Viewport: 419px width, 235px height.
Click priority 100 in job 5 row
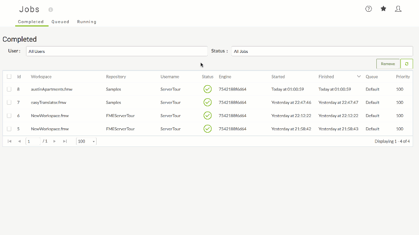pos(399,129)
